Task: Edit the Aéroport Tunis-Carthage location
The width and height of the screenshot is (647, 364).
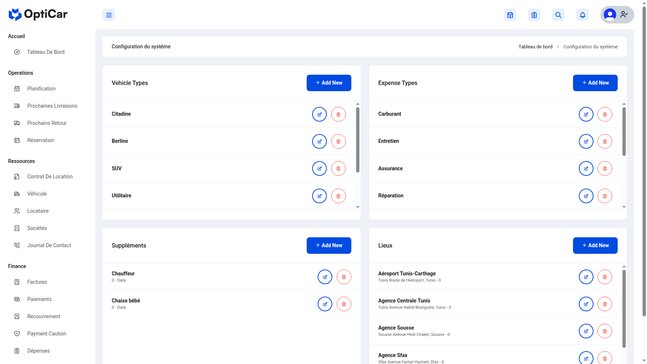Action: click(586, 277)
